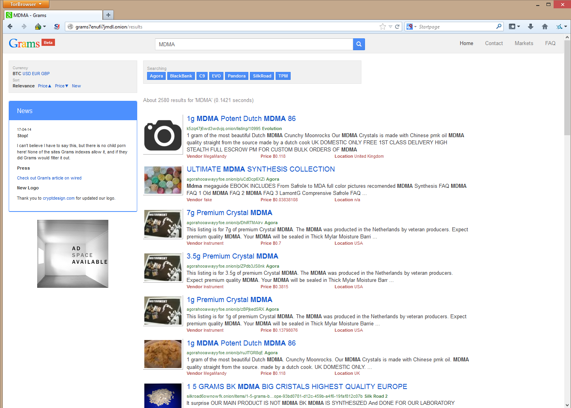The height and width of the screenshot is (408, 571).
Task: Open the FAQ navigation link
Action: coord(550,43)
